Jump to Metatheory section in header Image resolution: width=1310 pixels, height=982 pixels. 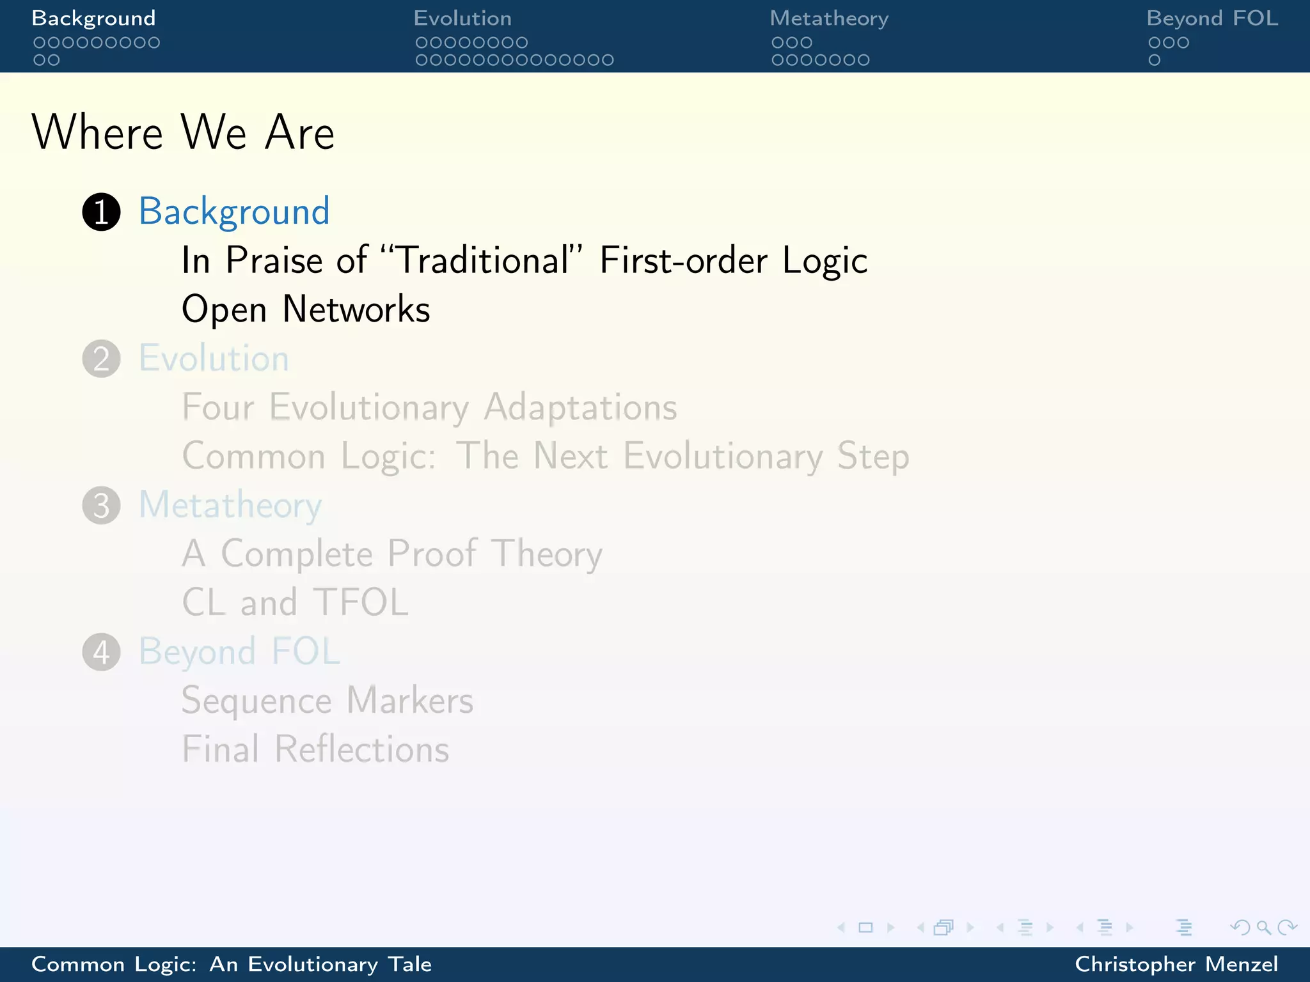[829, 18]
